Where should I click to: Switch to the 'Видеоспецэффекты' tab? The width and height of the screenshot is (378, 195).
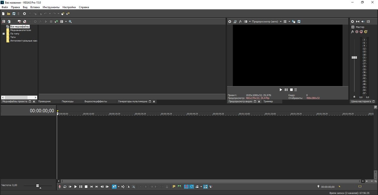pos(96,101)
